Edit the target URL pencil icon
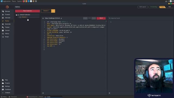174x98 pixels. point(61,18)
